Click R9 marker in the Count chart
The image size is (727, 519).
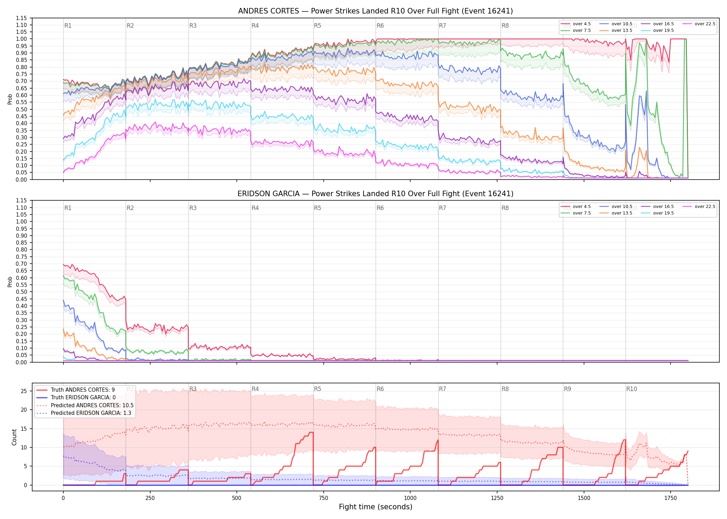pyautogui.click(x=567, y=389)
